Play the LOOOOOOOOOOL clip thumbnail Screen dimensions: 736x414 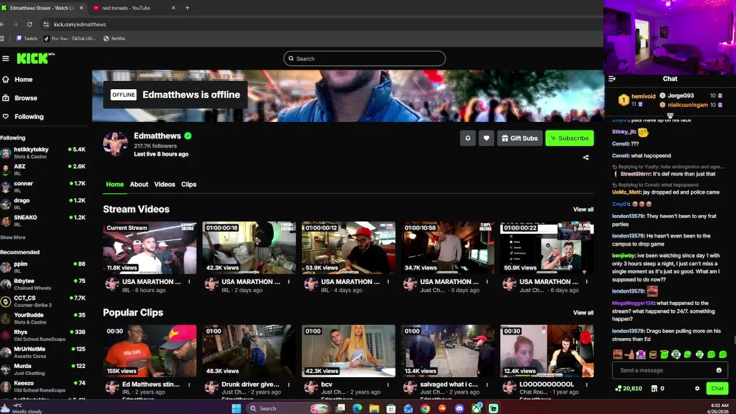tap(547, 351)
